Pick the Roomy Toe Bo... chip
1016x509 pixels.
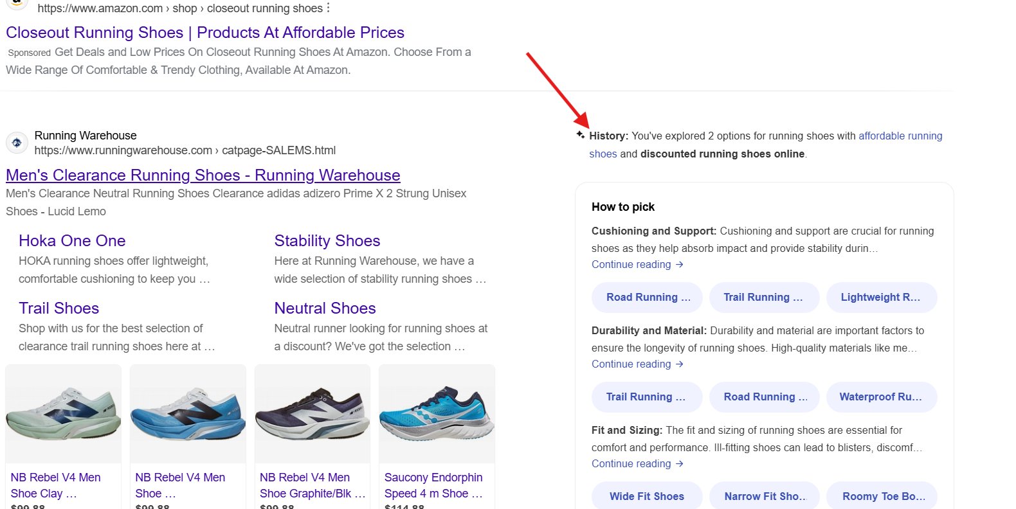882,496
